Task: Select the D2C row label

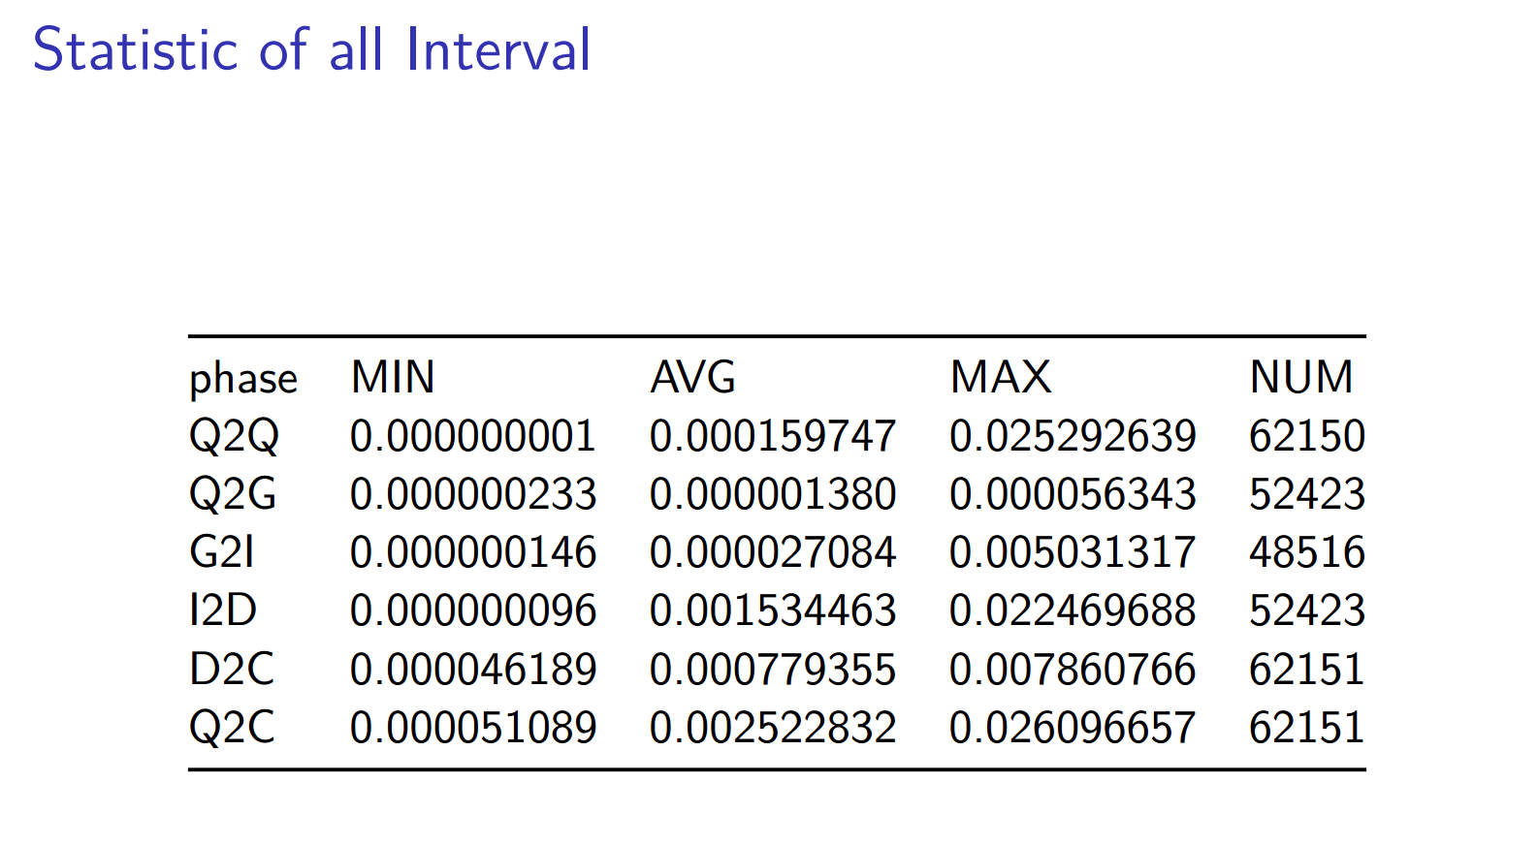Action: click(232, 670)
